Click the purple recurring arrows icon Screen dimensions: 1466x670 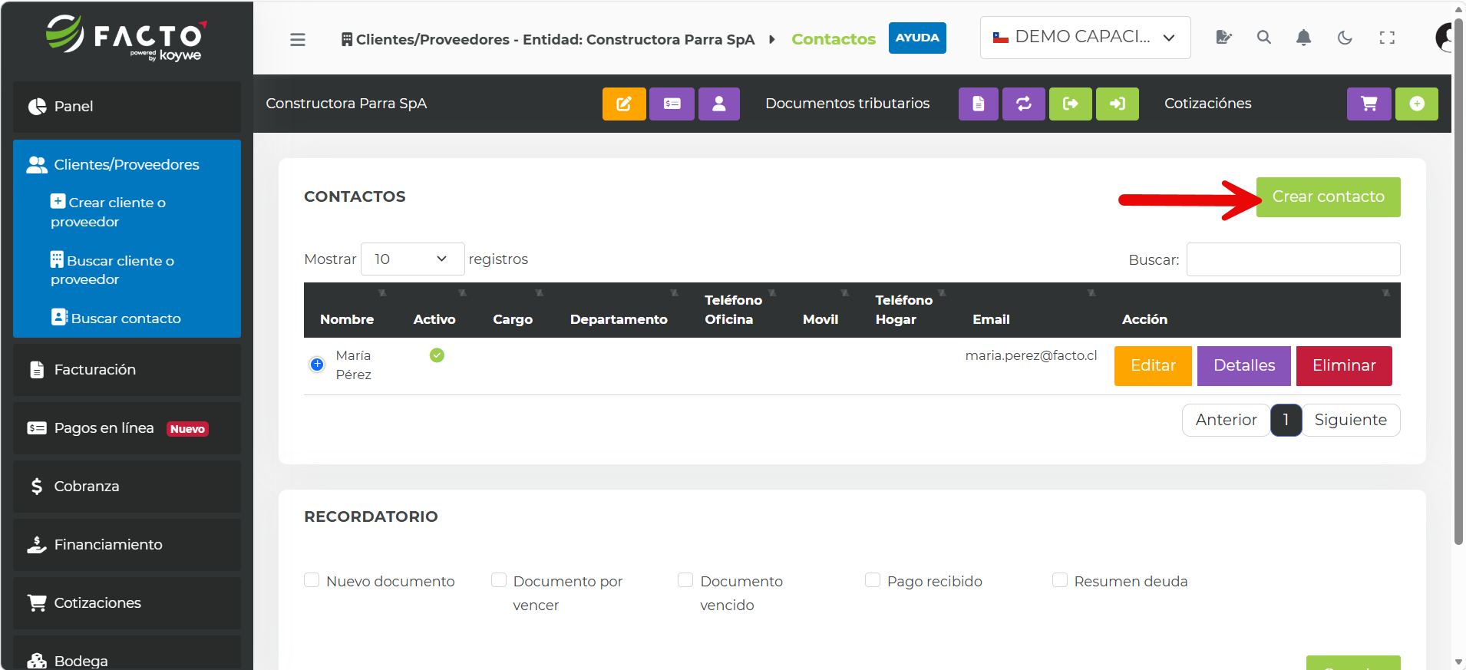coord(1024,104)
